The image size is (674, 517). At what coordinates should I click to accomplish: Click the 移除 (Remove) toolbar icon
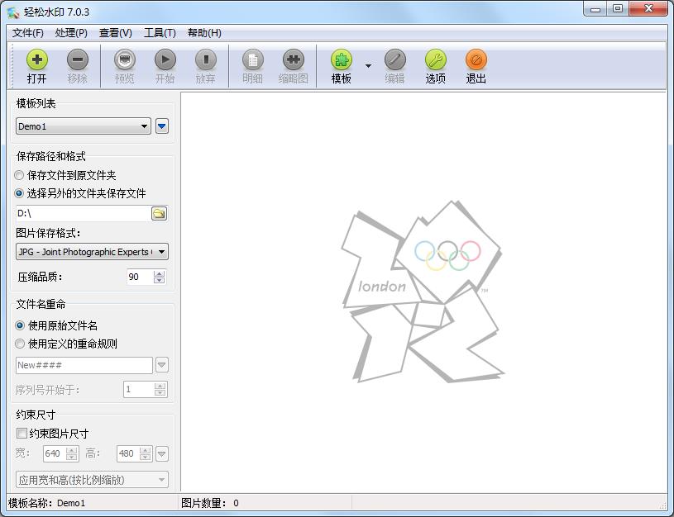click(x=78, y=59)
